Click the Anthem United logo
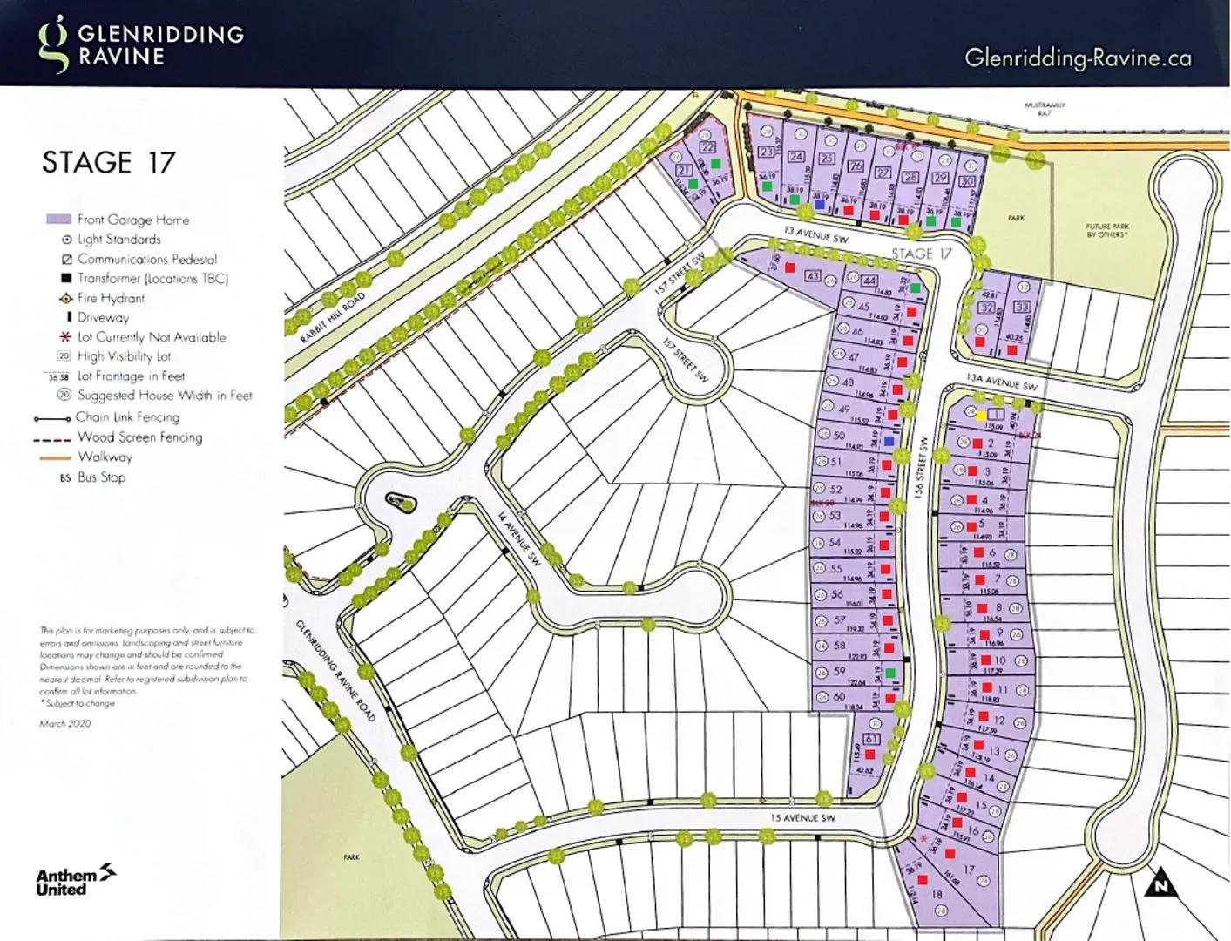This screenshot has width=1231, height=941. [76, 881]
